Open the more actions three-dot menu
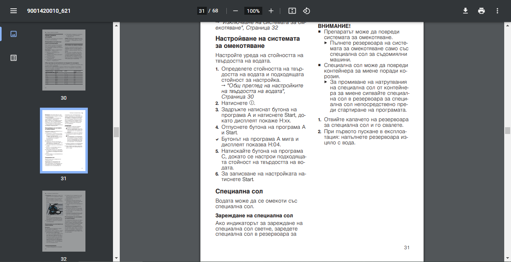The image size is (511, 262). [x=497, y=11]
